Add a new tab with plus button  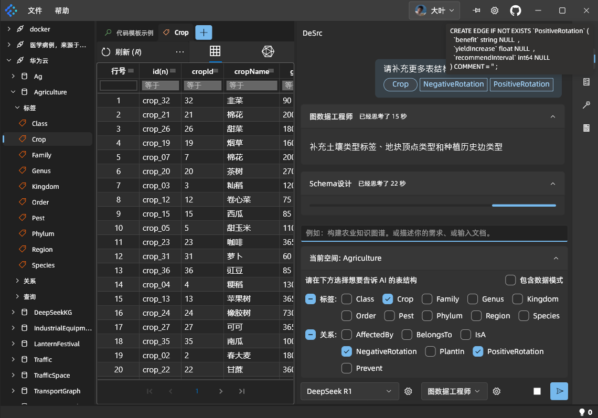click(x=204, y=33)
